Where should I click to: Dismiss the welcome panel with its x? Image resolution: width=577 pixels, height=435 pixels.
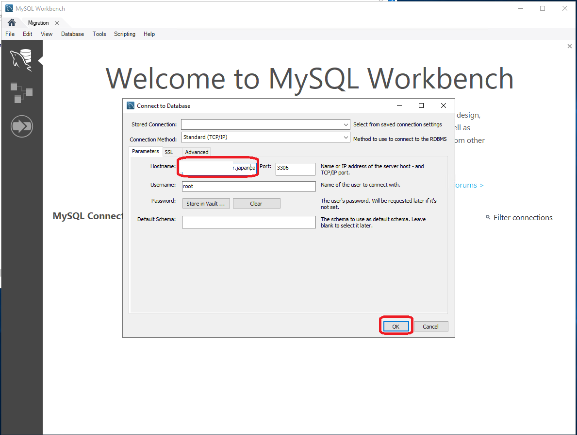tap(570, 46)
